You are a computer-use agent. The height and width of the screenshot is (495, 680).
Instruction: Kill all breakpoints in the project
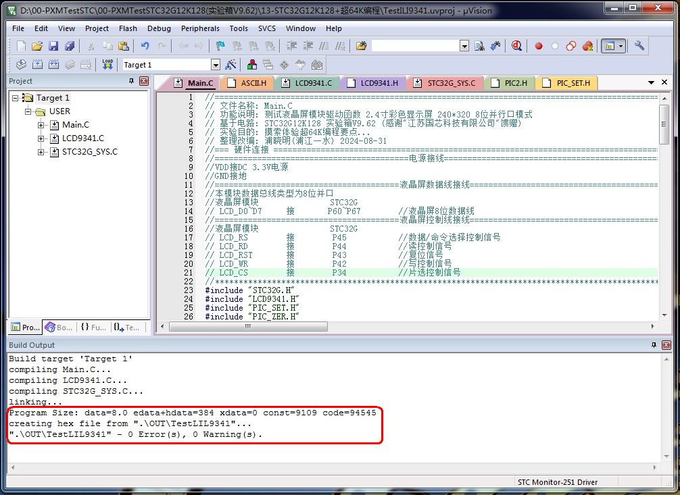pyautogui.click(x=587, y=46)
